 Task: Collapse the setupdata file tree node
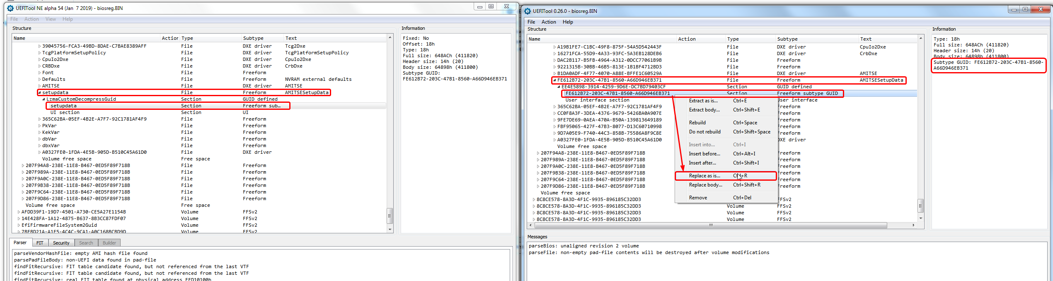[x=40, y=93]
